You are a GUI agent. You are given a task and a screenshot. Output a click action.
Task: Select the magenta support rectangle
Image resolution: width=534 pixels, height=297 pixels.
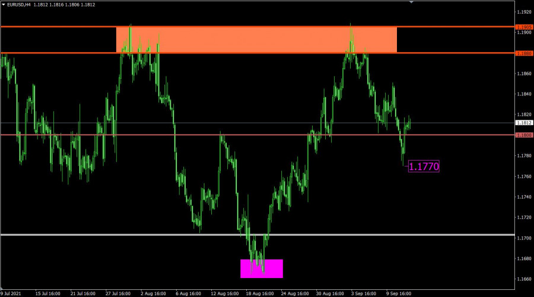click(262, 269)
